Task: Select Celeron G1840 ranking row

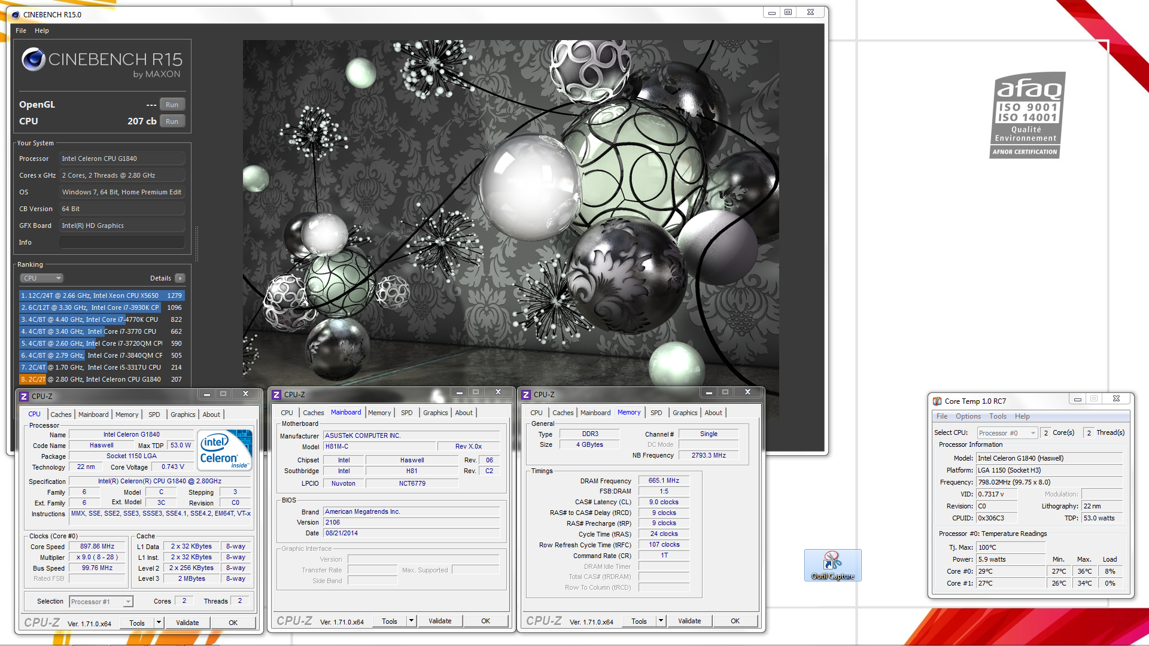Action: pyautogui.click(x=102, y=379)
